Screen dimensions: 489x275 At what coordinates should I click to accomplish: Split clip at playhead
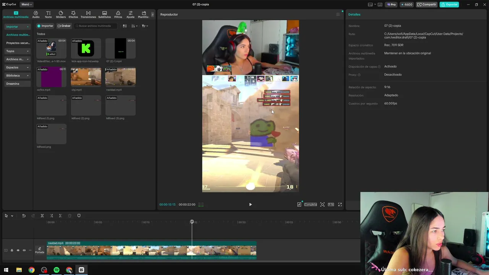(x=42, y=216)
